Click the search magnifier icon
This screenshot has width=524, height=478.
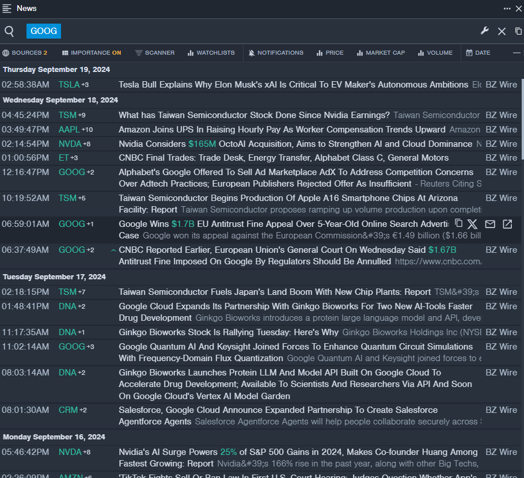point(9,32)
